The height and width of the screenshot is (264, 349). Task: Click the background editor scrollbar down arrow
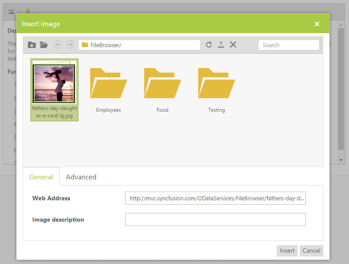tap(341, 160)
